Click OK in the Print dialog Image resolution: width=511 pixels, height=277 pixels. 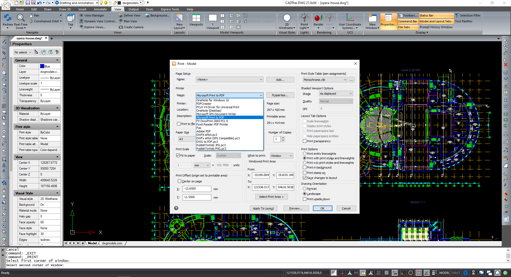coord(323,208)
